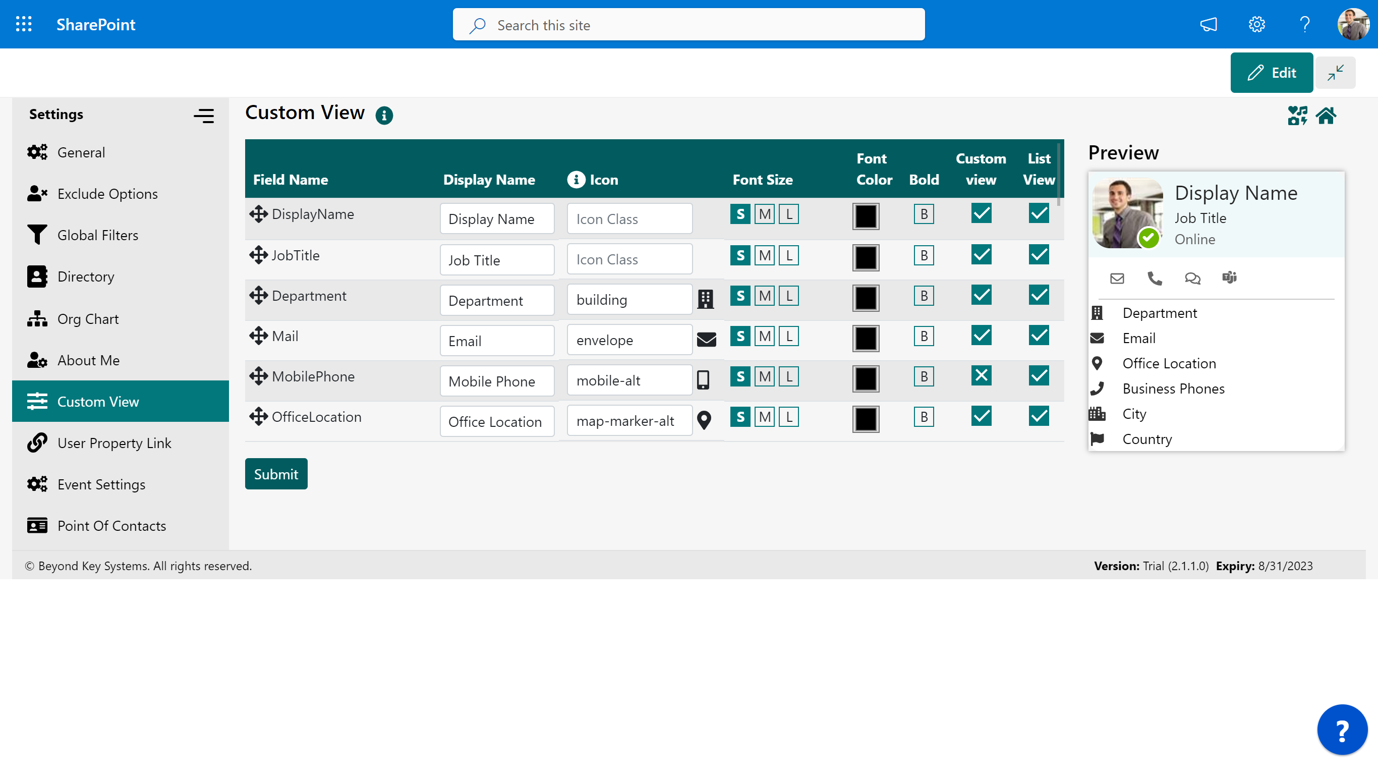Click the map-marker-alt icon for OfficeLocation

(x=704, y=420)
